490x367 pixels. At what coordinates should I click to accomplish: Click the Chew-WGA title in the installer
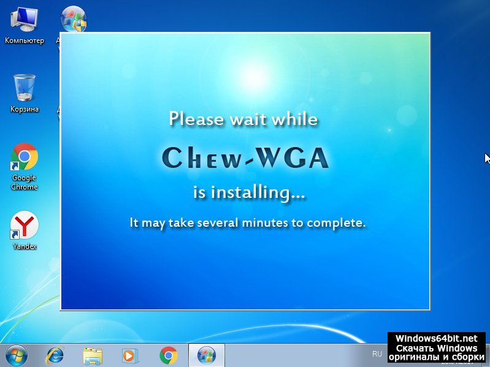point(245,158)
